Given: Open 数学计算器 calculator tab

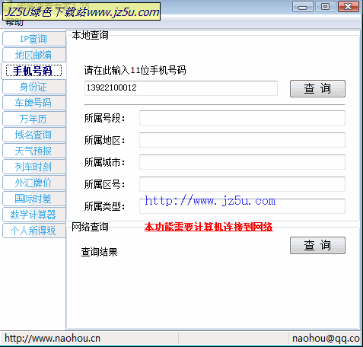Looking at the screenshot, I should (33, 215).
